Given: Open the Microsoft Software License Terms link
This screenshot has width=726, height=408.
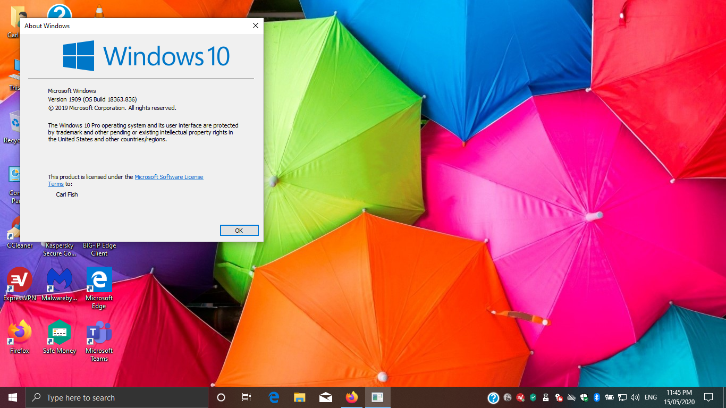Looking at the screenshot, I should [x=168, y=177].
